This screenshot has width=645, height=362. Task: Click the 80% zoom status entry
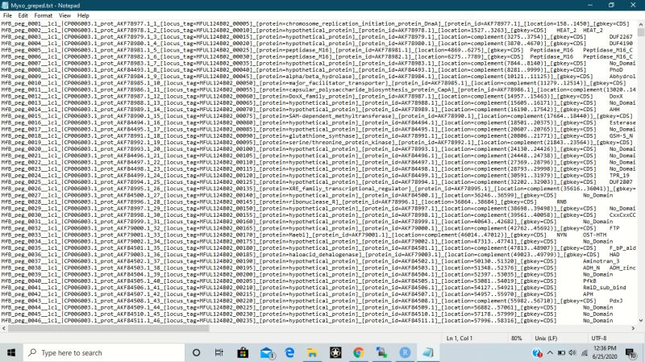[x=516, y=338]
